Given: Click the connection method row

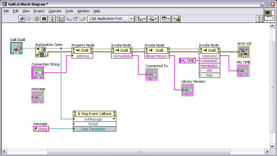Looking at the screenshot, I should (122, 56).
